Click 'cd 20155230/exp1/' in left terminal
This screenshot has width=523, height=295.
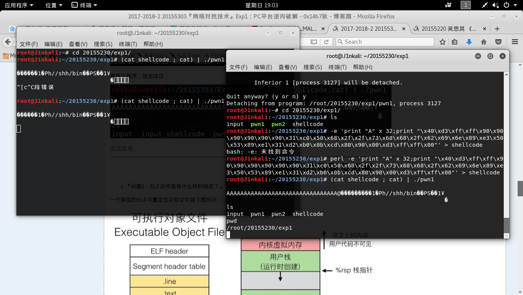102,53
